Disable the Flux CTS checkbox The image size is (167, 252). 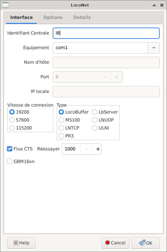click(10, 149)
